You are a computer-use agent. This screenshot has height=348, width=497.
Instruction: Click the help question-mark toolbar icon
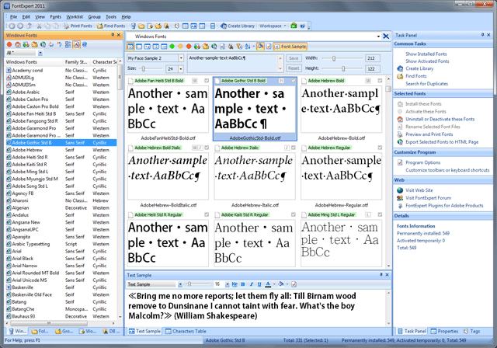(302, 26)
